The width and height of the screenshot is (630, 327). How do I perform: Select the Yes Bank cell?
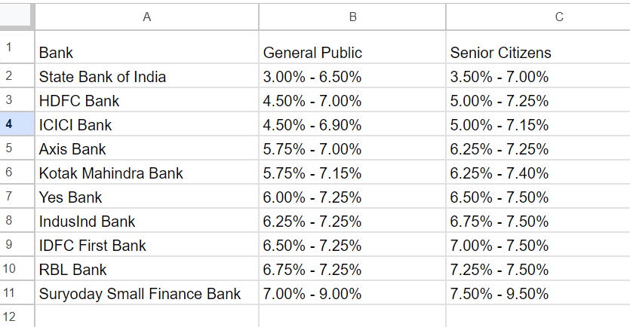tap(146, 197)
